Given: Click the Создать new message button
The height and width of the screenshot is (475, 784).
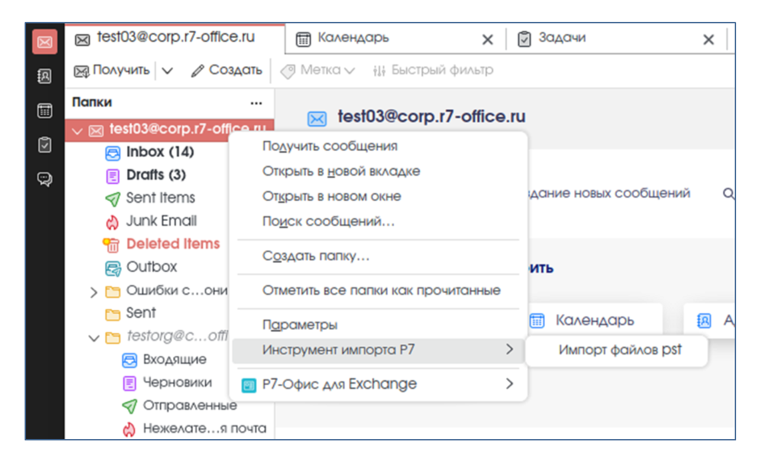Looking at the screenshot, I should point(226,71).
